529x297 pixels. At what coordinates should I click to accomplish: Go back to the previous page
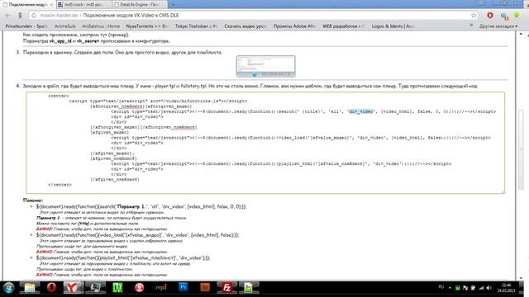click(7, 16)
